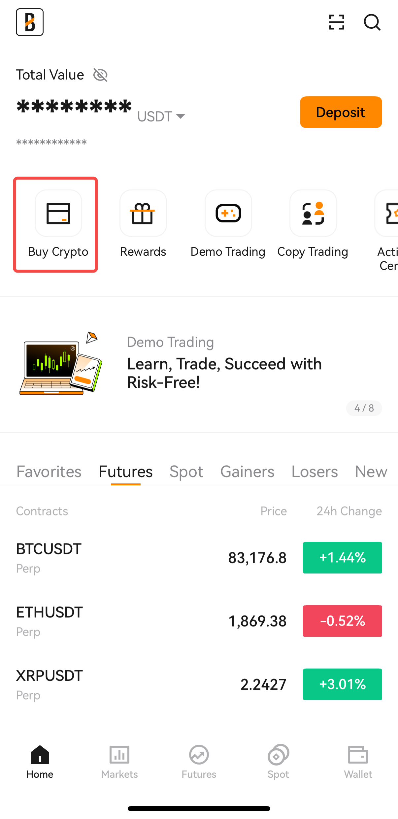Launch Demo Trading gamepad icon
398x819 pixels.
click(228, 213)
